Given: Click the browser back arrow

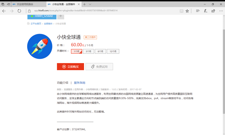Looking at the screenshot, I should (x=4, y=11).
